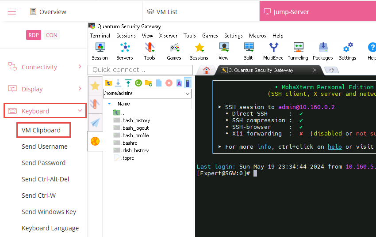Open the hamburger menu icon
The width and height of the screenshot is (376, 237).
pyautogui.click(x=12, y=12)
